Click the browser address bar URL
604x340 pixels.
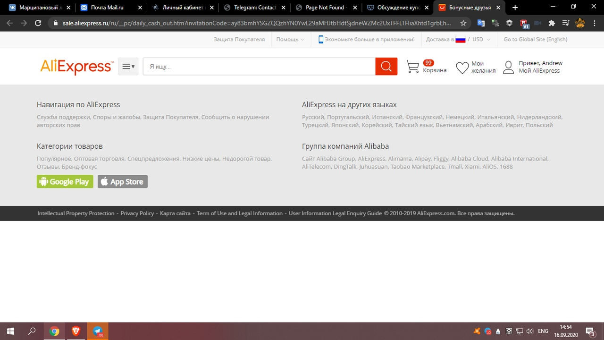tap(256, 23)
